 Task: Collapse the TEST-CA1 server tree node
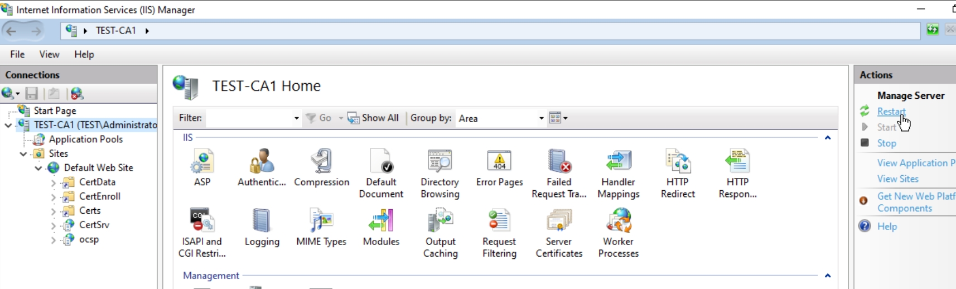(x=8, y=125)
